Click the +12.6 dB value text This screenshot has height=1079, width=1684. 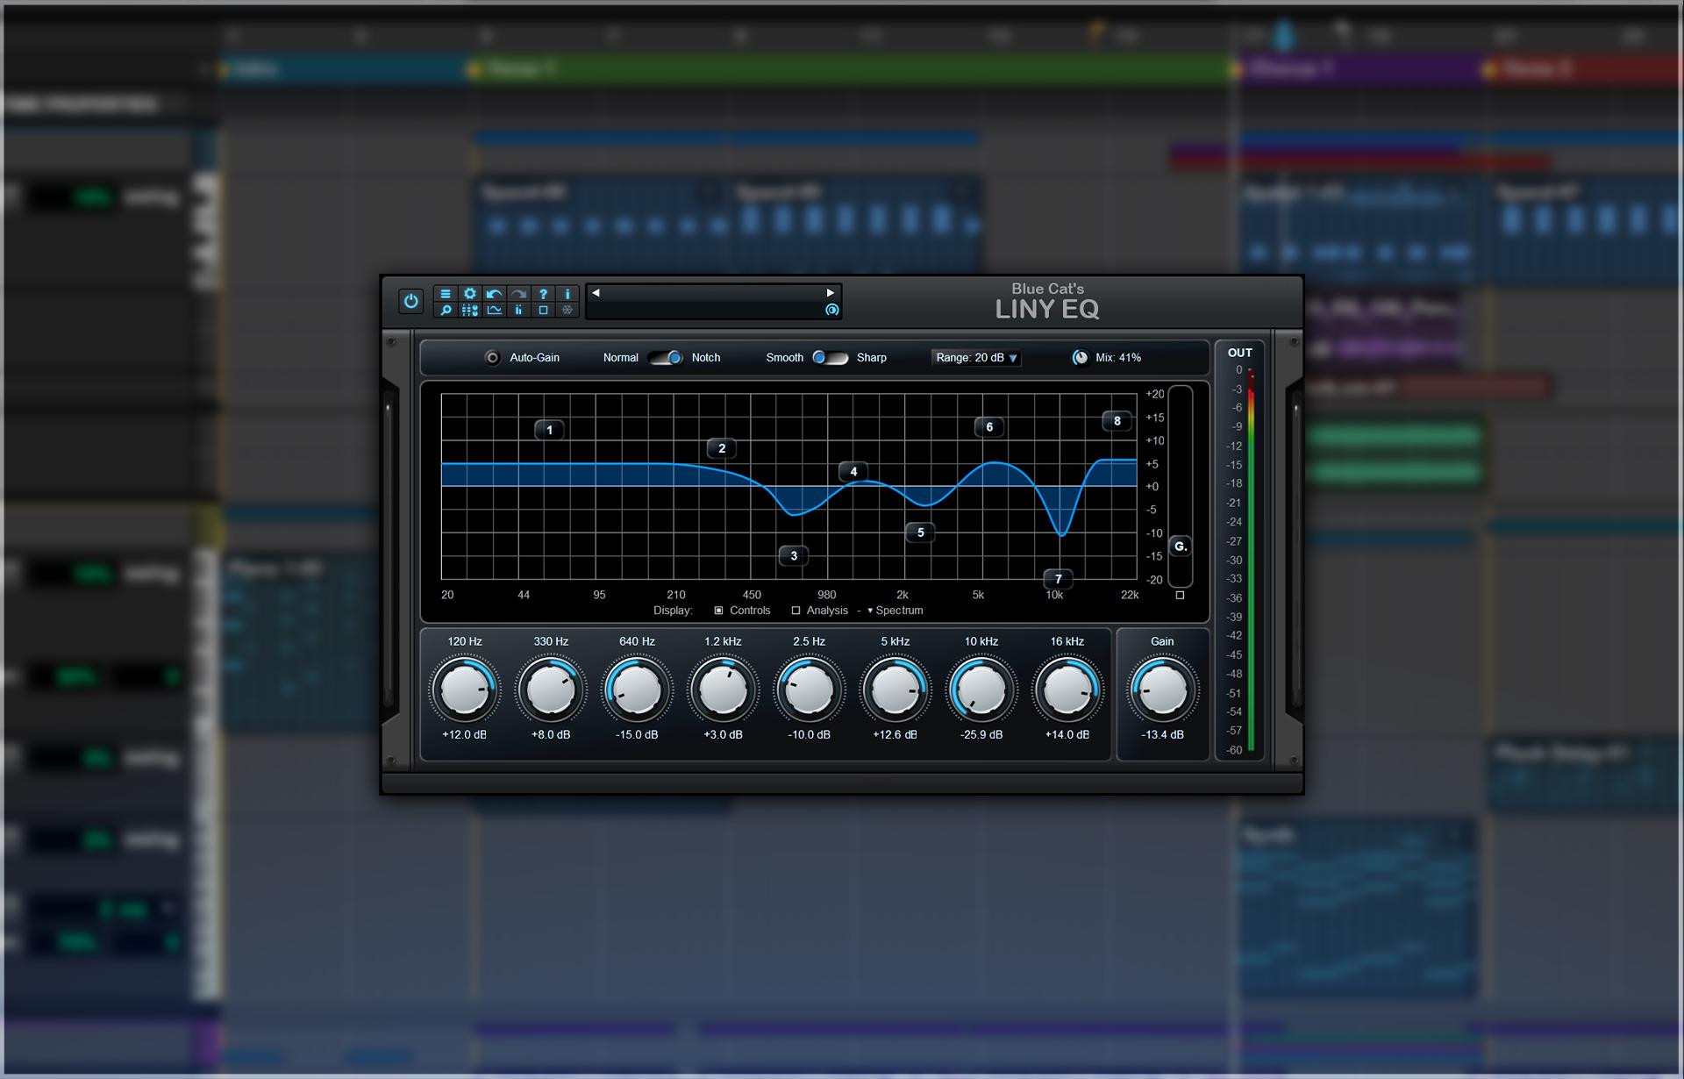click(x=895, y=734)
